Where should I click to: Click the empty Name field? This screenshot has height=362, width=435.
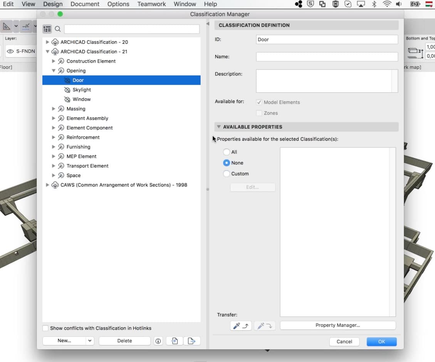(327, 57)
